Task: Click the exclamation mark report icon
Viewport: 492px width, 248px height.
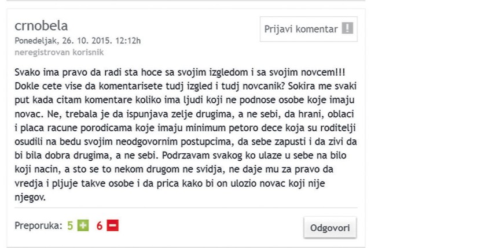Action: 347,29
